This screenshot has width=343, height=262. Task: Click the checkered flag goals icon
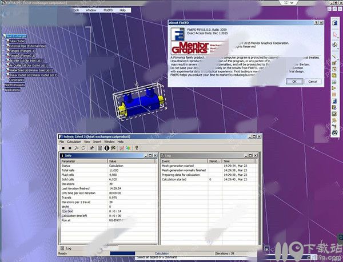[113, 148]
